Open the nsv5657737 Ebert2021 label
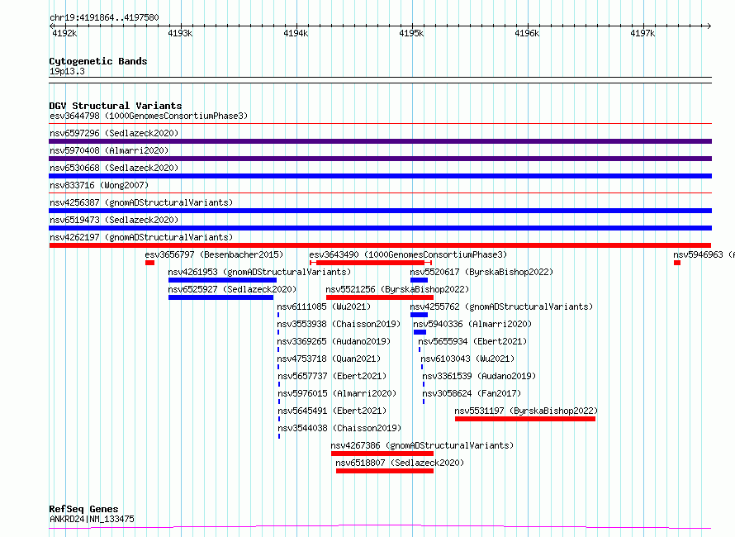This screenshot has width=735, height=537. [x=332, y=376]
